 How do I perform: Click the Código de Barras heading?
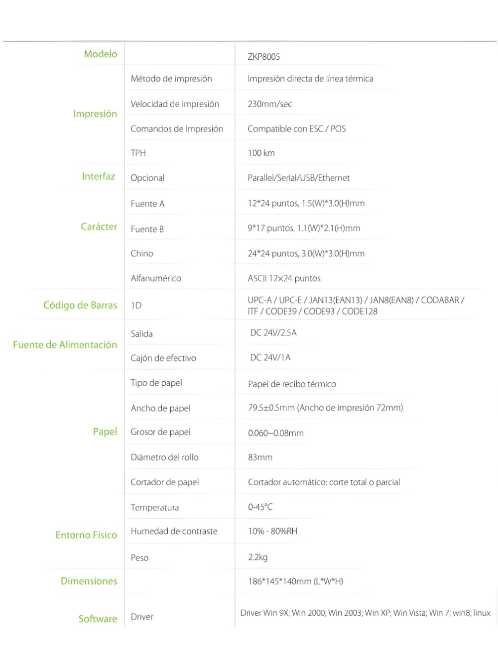[x=80, y=306]
